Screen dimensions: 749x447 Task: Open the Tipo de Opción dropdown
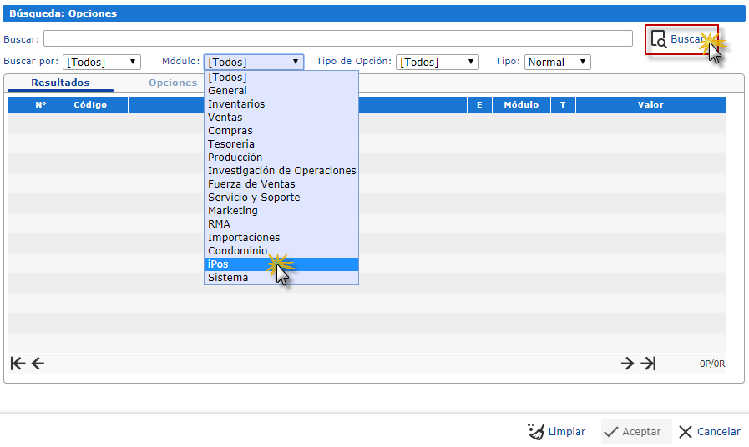[x=437, y=62]
